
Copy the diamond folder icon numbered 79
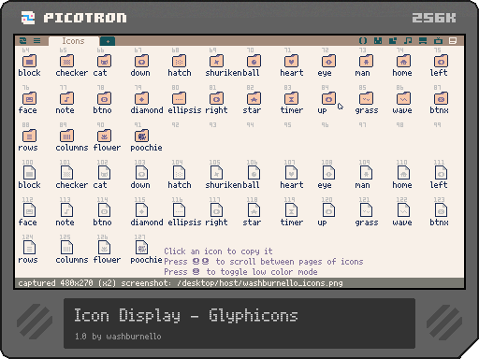point(141,98)
